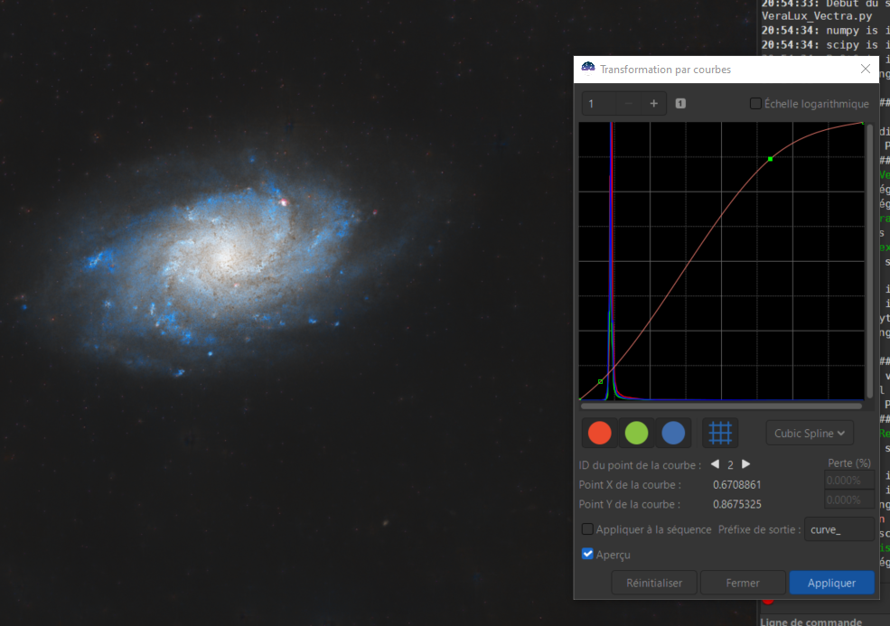This screenshot has height=626, width=890.
Task: Uncheck the Aperçu preview checkbox
Action: pyautogui.click(x=587, y=554)
